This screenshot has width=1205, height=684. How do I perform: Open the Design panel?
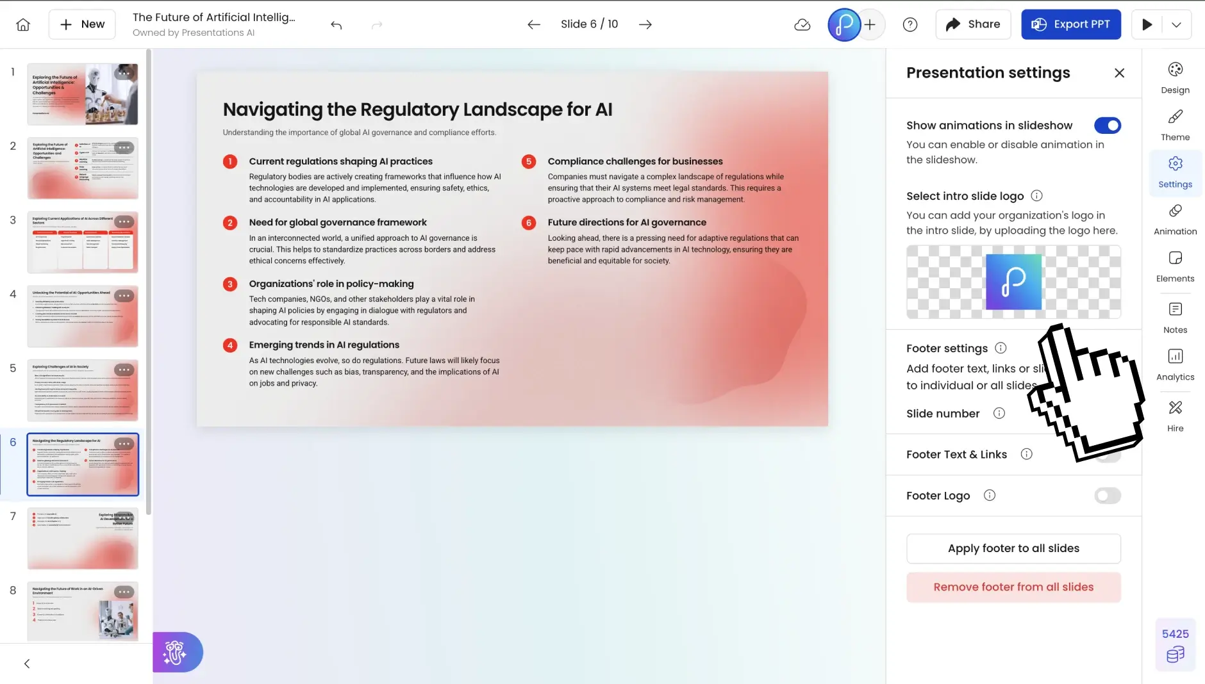point(1175,78)
